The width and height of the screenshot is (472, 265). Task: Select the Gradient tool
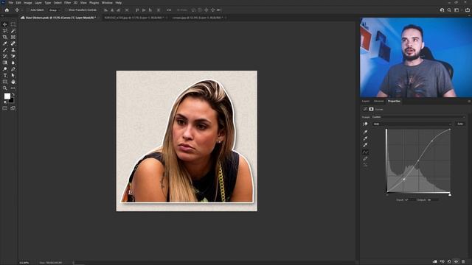point(5,63)
